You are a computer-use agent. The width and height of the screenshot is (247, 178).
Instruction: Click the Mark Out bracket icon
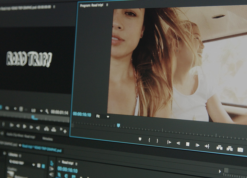pyautogui.click(x=157, y=141)
